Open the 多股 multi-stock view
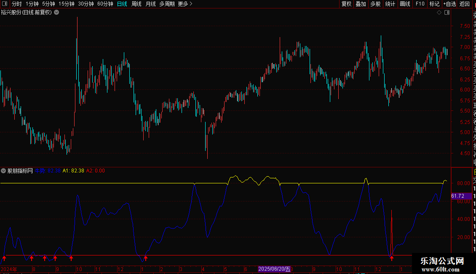Viewport: 476px width, 274px height. pos(375,4)
